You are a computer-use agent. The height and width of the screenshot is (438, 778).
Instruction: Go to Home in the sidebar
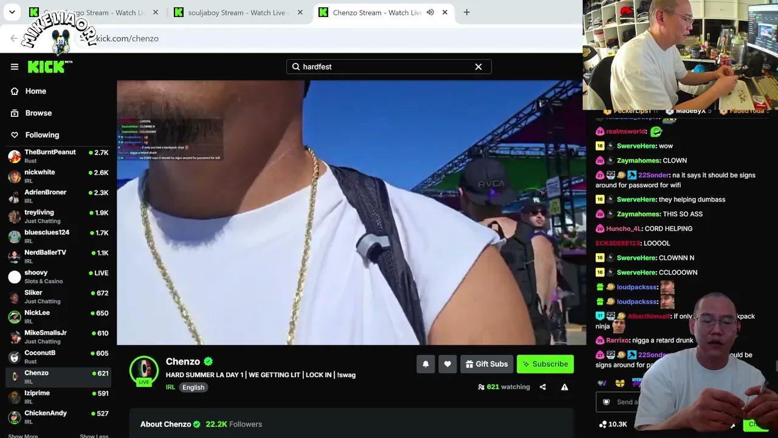[x=36, y=91]
